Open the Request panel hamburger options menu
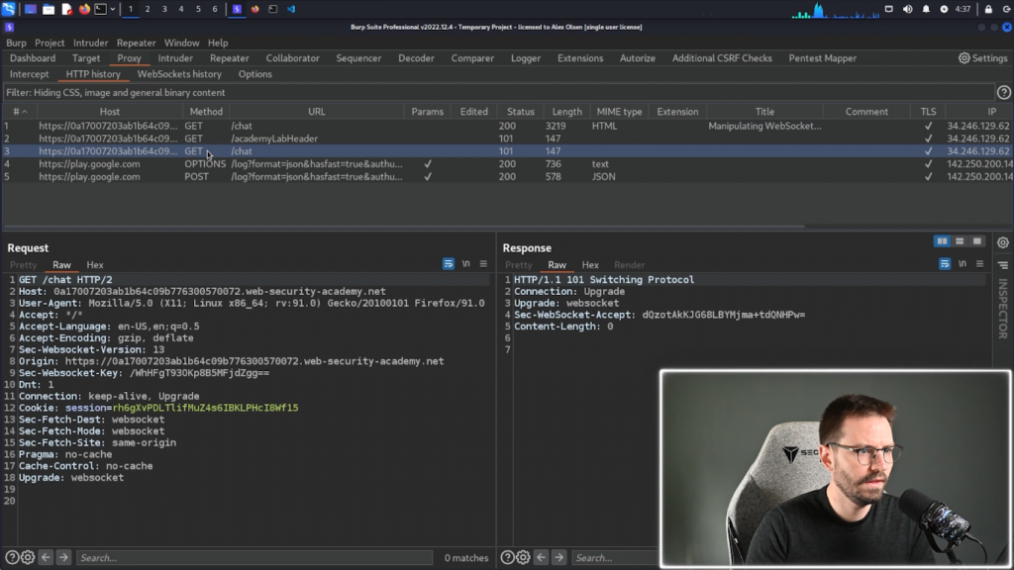 [x=483, y=264]
